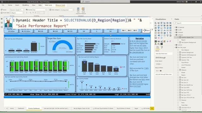202x113 pixels.
Task: Open the Fields well tab icon
Action: (157, 47)
